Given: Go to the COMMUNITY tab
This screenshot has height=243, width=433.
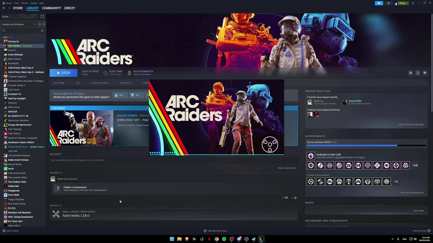Looking at the screenshot, I should 51,8.
